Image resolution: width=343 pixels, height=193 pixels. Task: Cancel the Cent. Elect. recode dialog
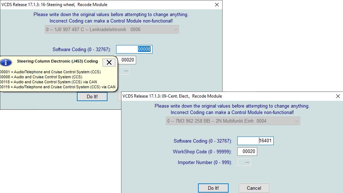[x=254, y=188]
